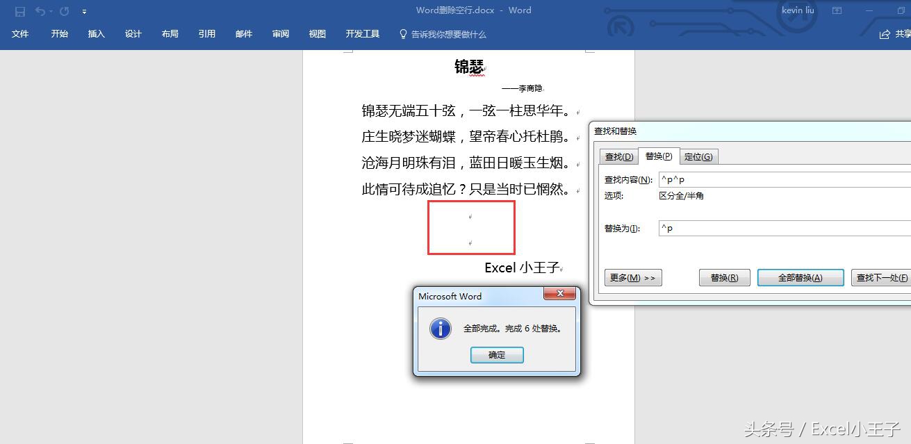Click the Redo/Repeat icon in title bar
Image resolution: width=911 pixels, height=444 pixels.
click(64, 11)
